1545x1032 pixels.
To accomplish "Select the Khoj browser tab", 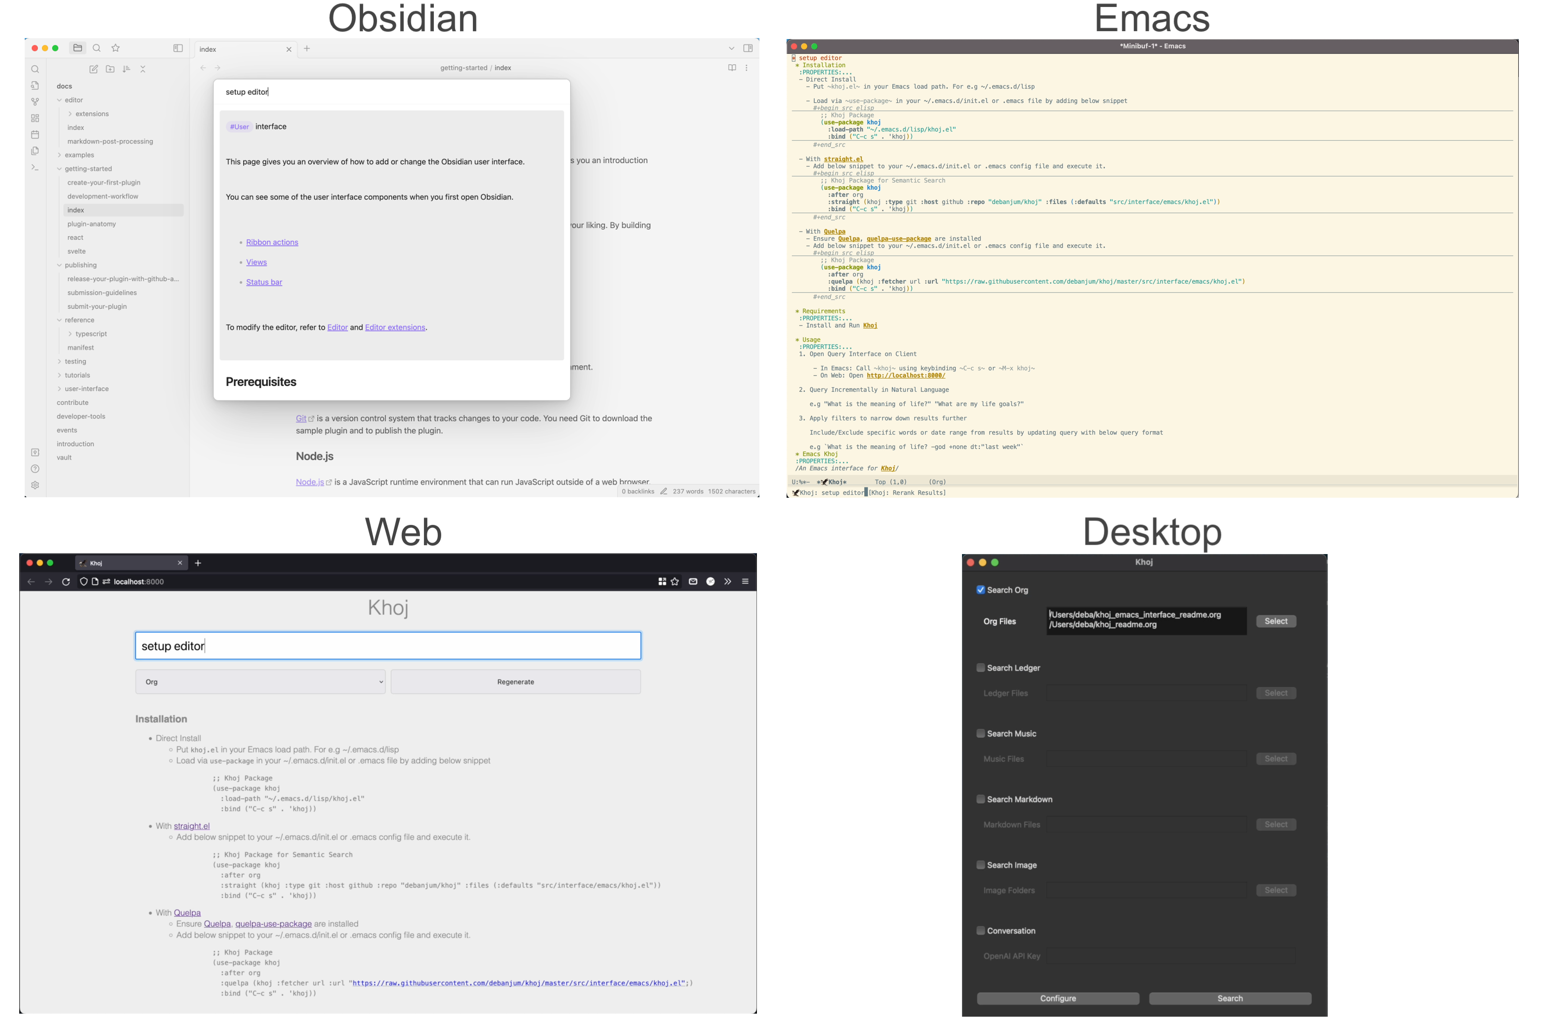I will pyautogui.click(x=128, y=563).
